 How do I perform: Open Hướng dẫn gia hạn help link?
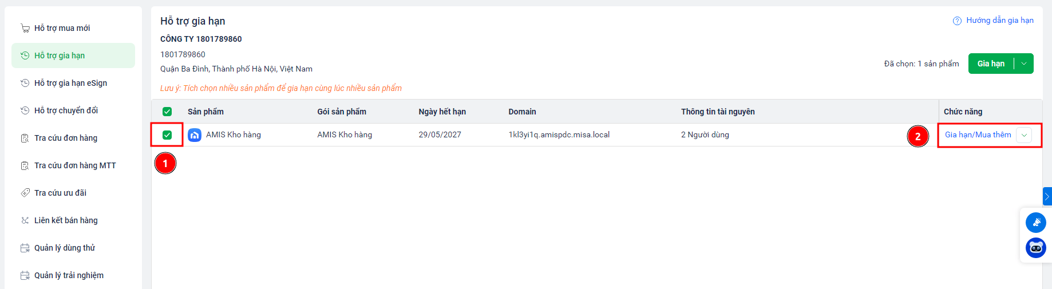click(1000, 20)
